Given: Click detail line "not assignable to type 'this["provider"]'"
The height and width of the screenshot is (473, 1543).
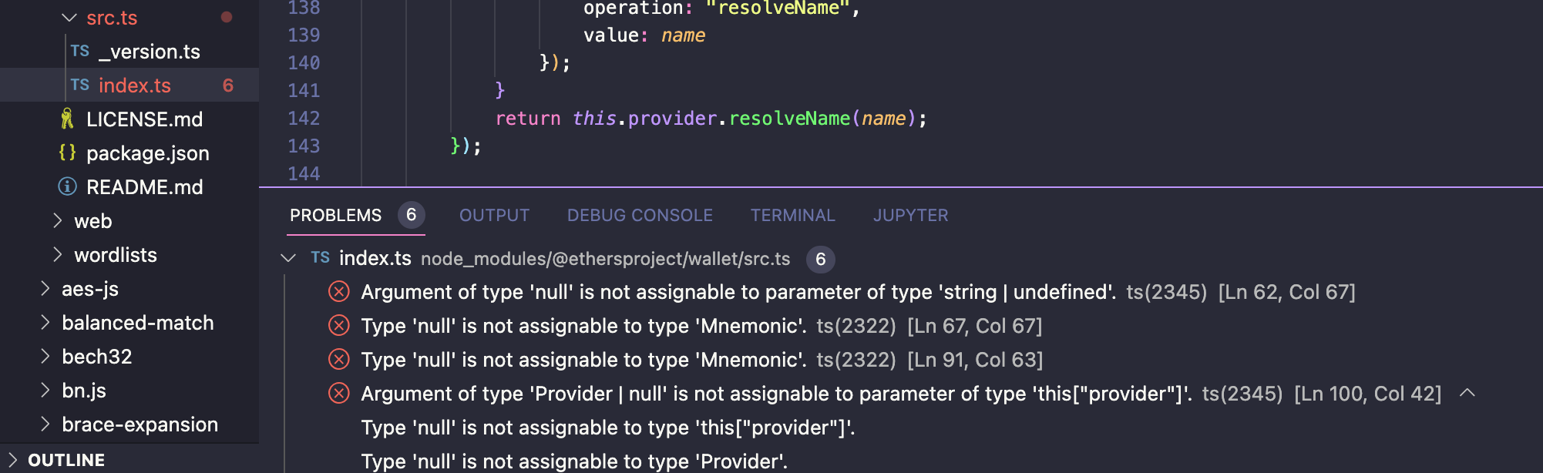Looking at the screenshot, I should click(x=608, y=428).
